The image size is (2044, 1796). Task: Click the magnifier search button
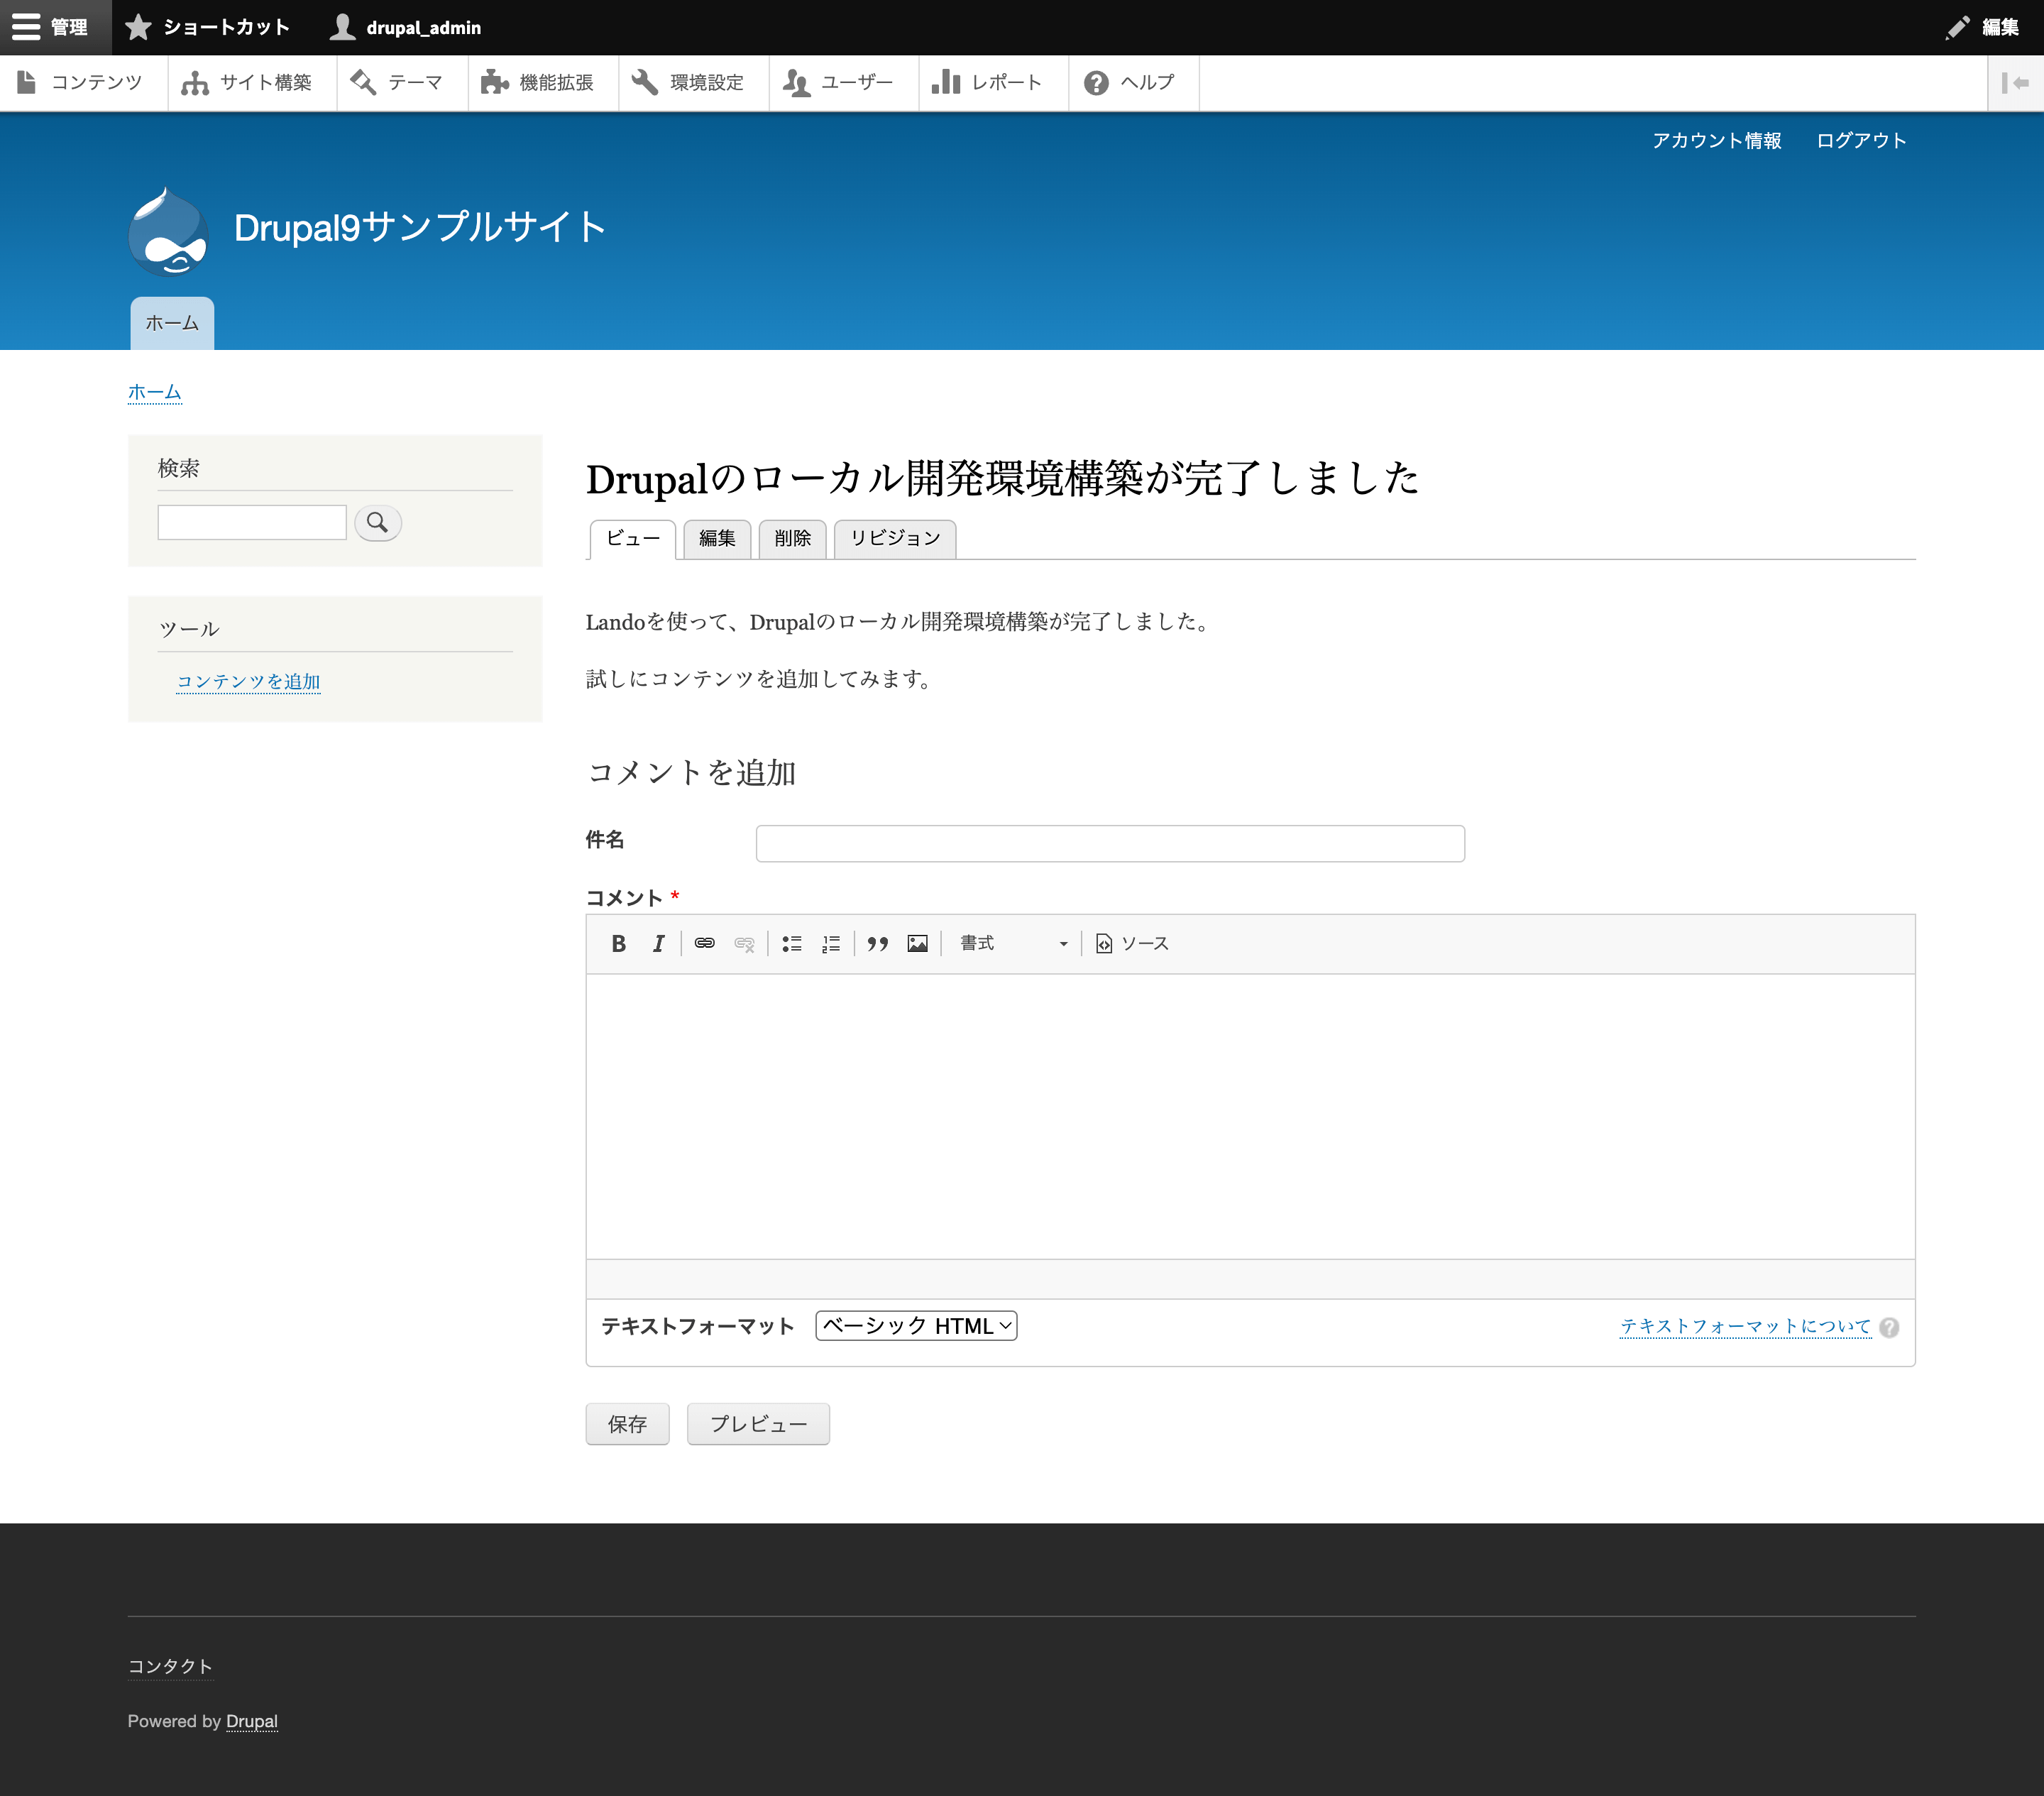(x=378, y=522)
